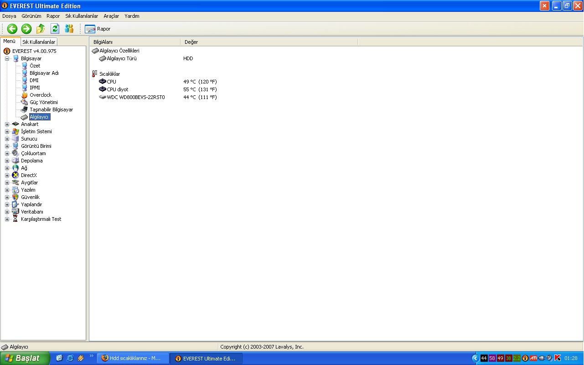
Task: Open the Yardım menu
Action: (132, 16)
